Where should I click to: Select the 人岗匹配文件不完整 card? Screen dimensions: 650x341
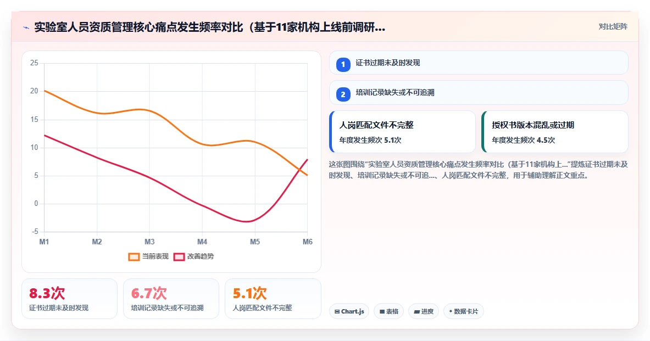coord(402,132)
